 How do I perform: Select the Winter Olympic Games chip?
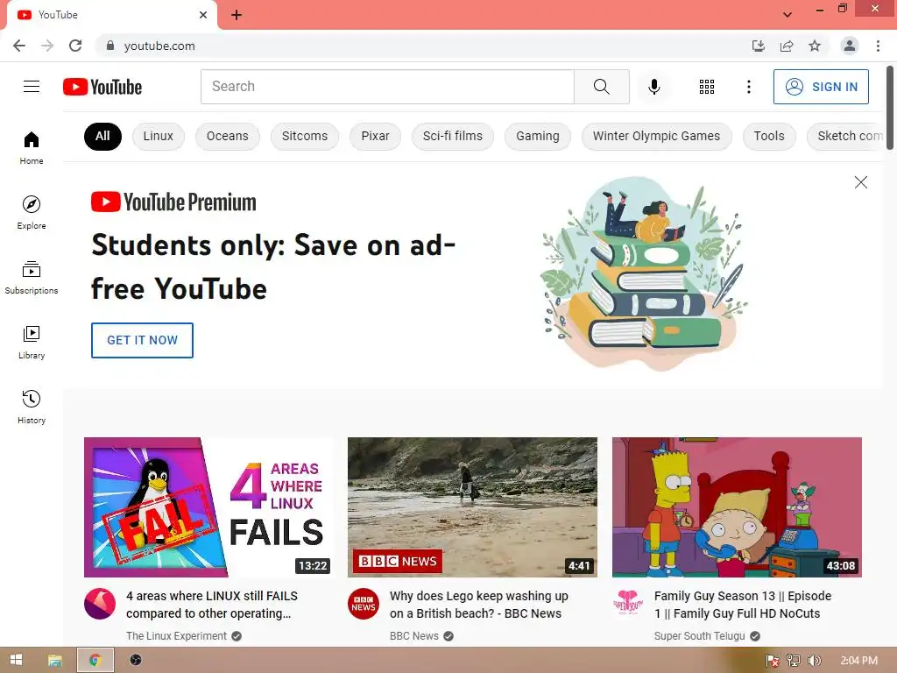point(657,136)
